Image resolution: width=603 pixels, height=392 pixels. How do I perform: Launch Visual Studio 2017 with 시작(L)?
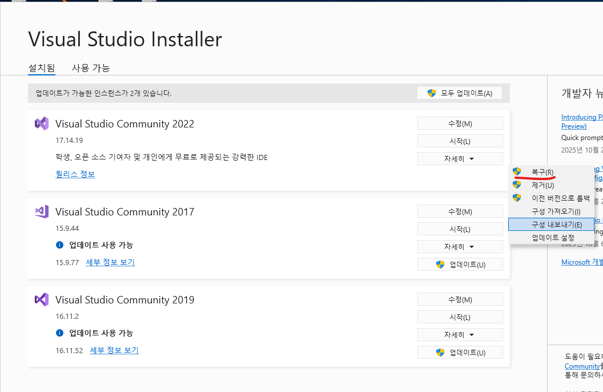(x=460, y=229)
